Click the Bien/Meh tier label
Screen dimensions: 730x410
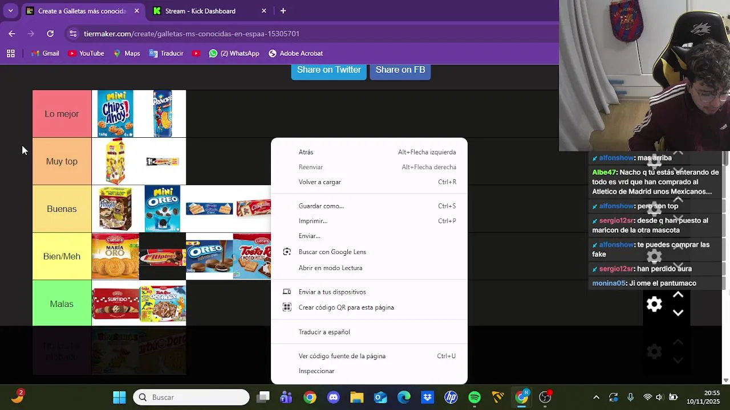62,256
